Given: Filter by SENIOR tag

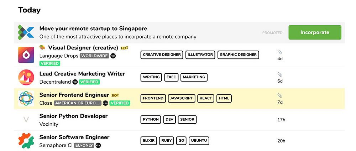Looking at the screenshot, I should [187, 119].
